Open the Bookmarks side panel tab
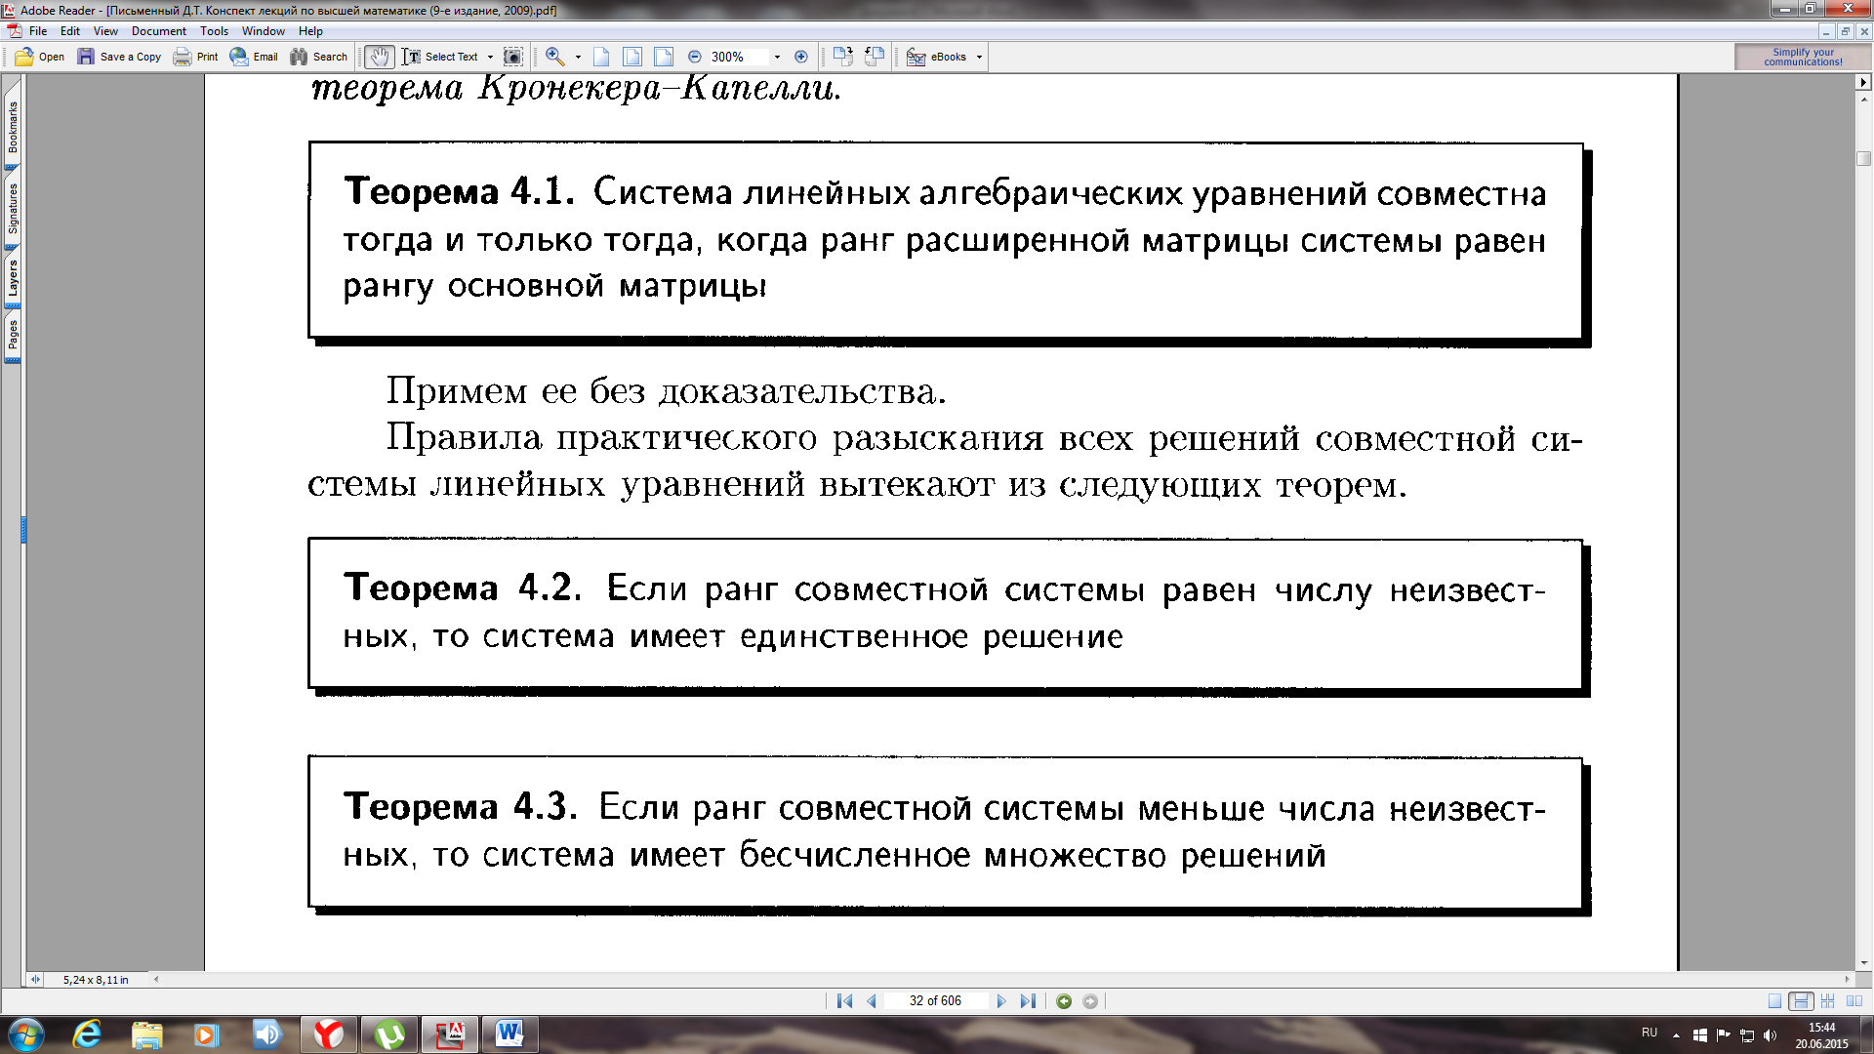Screen dimensions: 1874x1054 coord(13,127)
